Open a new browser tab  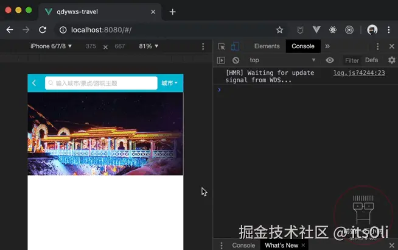click(x=173, y=12)
